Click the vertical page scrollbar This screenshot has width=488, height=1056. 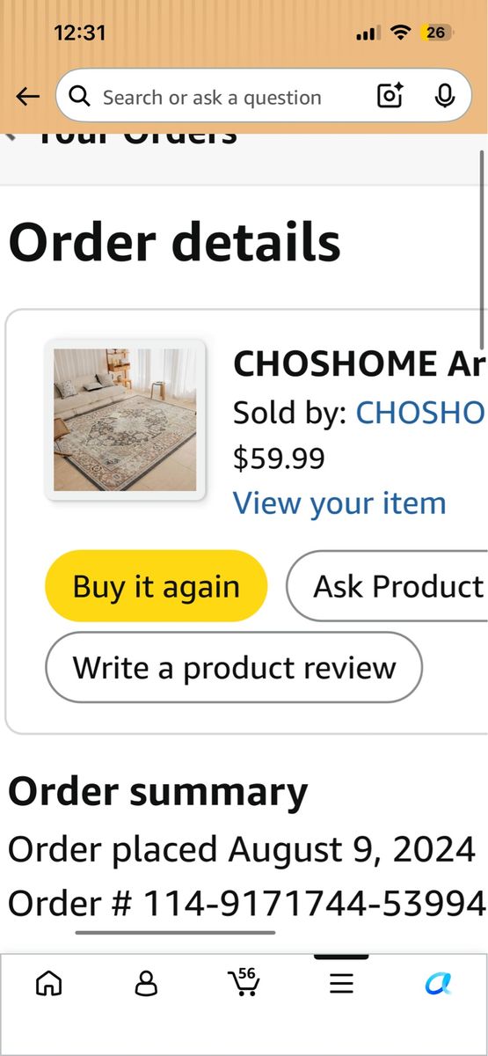483,249
